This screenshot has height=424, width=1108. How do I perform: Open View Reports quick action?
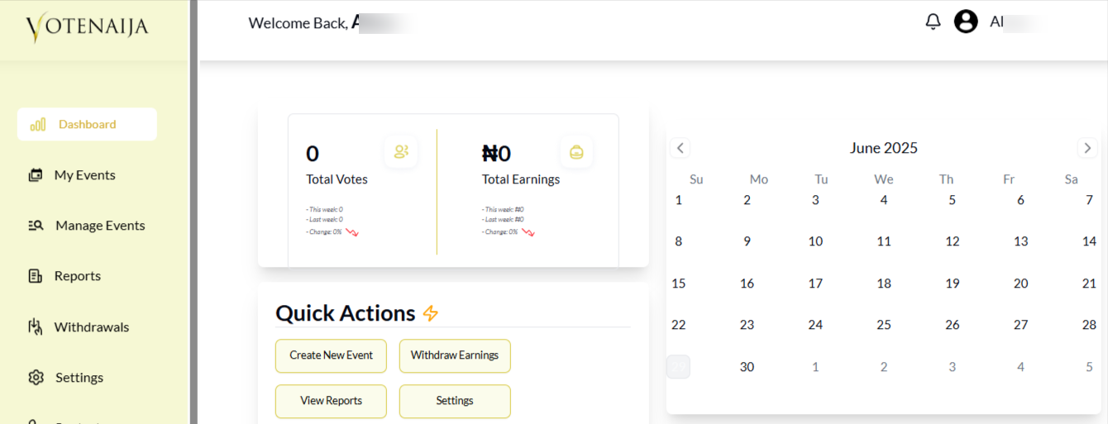click(331, 401)
